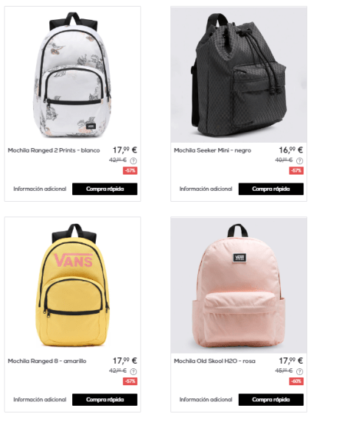Click Compra rápida for Seeker Mini negro
Viewport: 350px width, 425px height.
point(271,189)
